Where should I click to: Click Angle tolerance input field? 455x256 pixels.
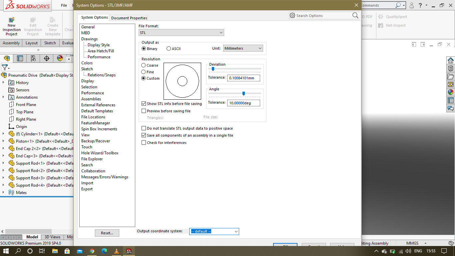point(243,103)
